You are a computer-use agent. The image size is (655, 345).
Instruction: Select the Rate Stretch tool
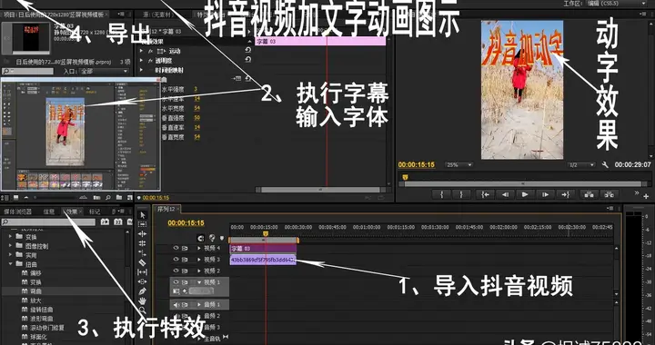pyautogui.click(x=143, y=253)
